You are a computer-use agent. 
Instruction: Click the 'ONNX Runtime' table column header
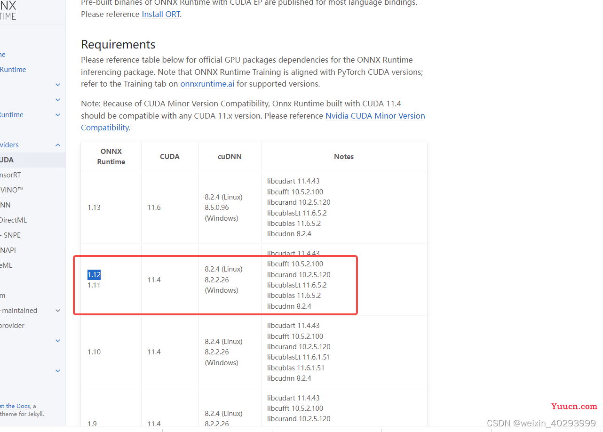coord(111,157)
